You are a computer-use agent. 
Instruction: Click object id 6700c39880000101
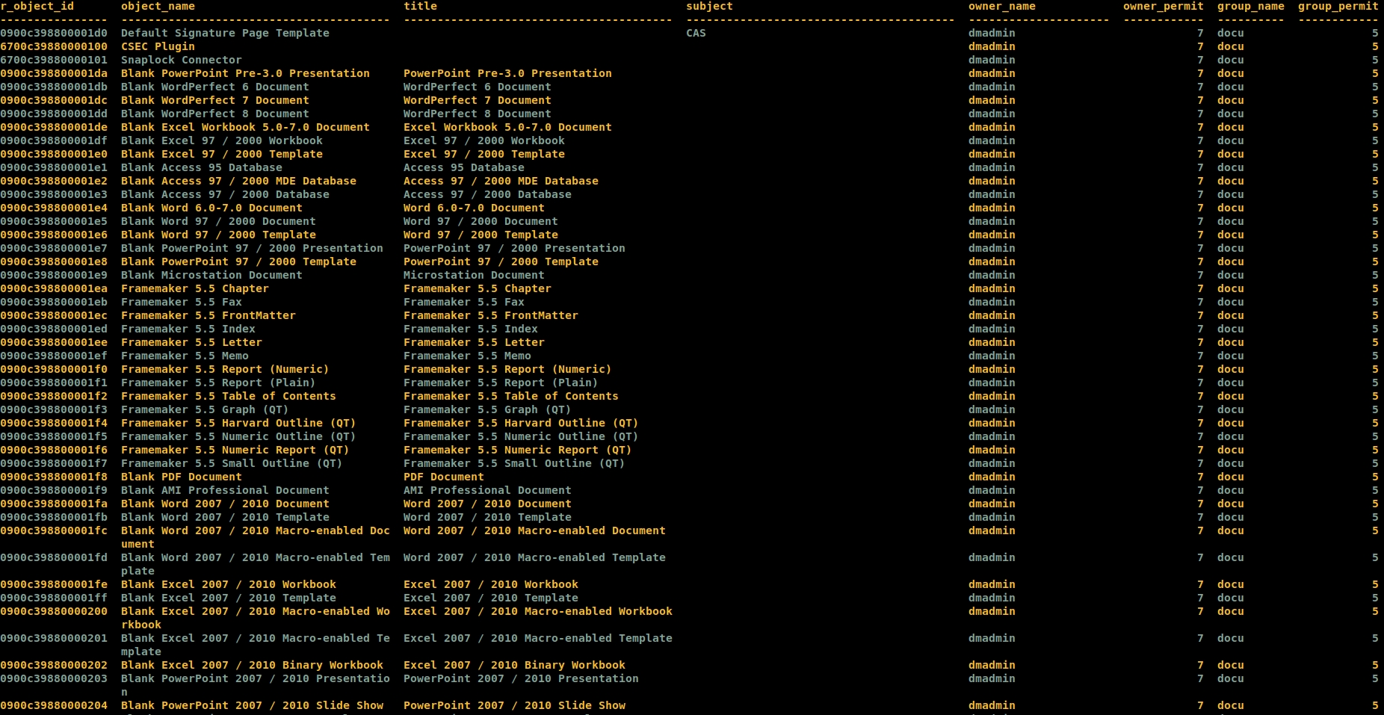point(54,60)
